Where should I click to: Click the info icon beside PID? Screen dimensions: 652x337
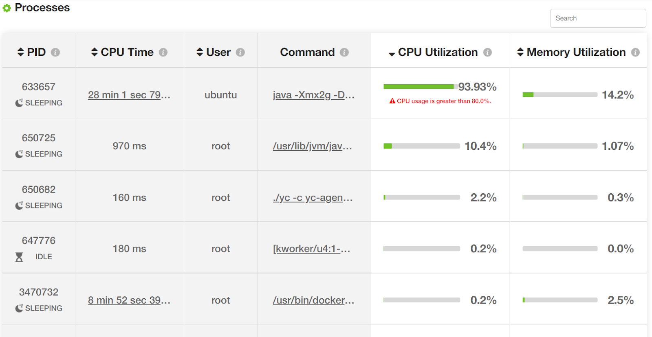pos(55,53)
